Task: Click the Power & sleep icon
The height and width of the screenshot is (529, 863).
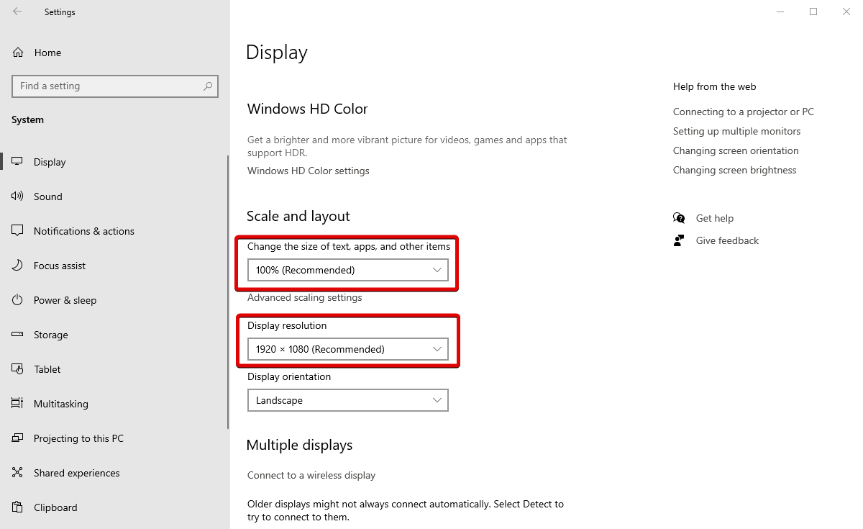Action: coord(18,300)
